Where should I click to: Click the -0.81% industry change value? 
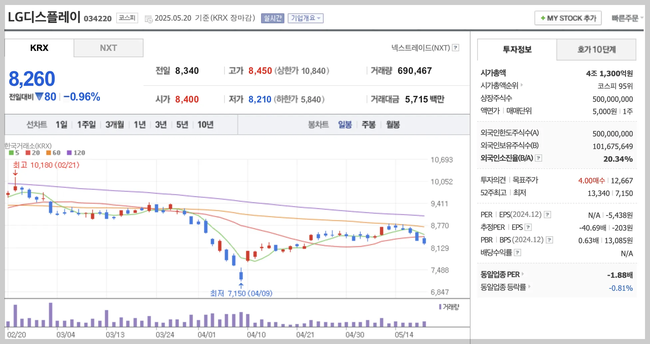click(x=621, y=288)
